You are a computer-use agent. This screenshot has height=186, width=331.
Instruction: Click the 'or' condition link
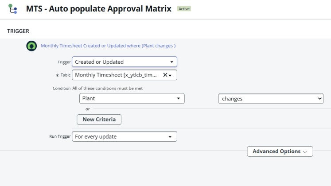[x=88, y=109]
